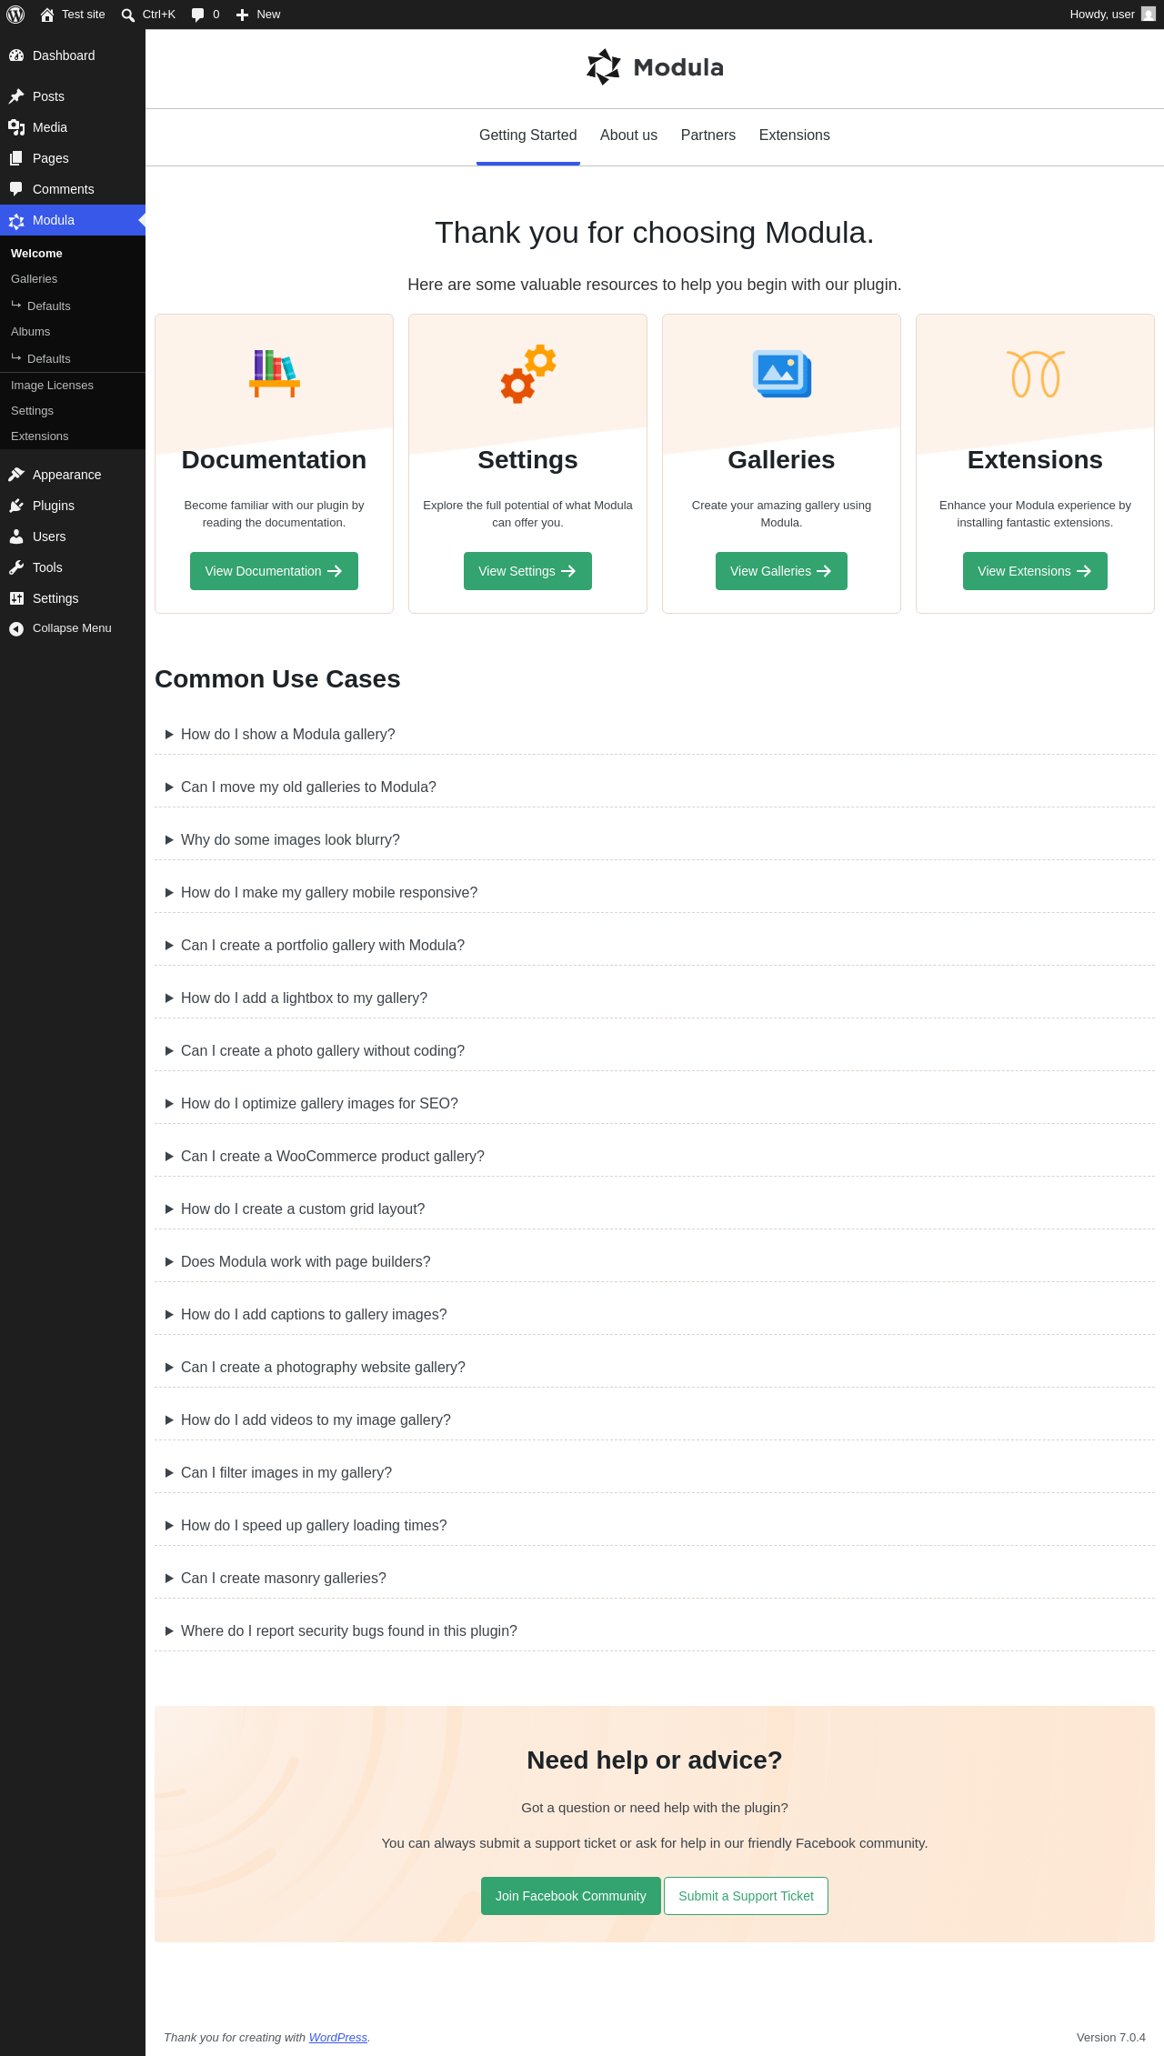Click the Collapse Menu arrow icon

tap(16, 628)
